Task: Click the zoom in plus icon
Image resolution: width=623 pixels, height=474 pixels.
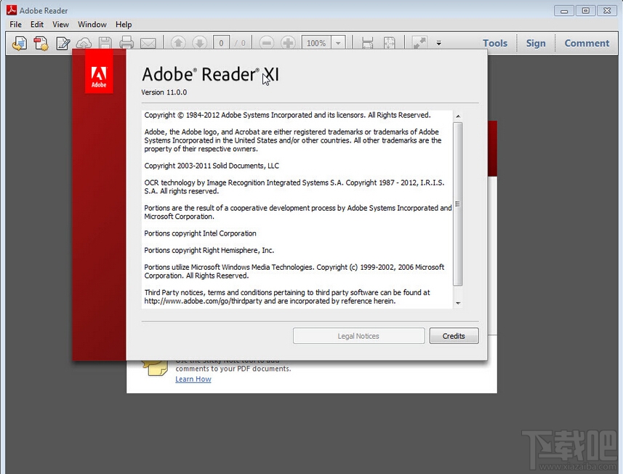Action: (288, 43)
